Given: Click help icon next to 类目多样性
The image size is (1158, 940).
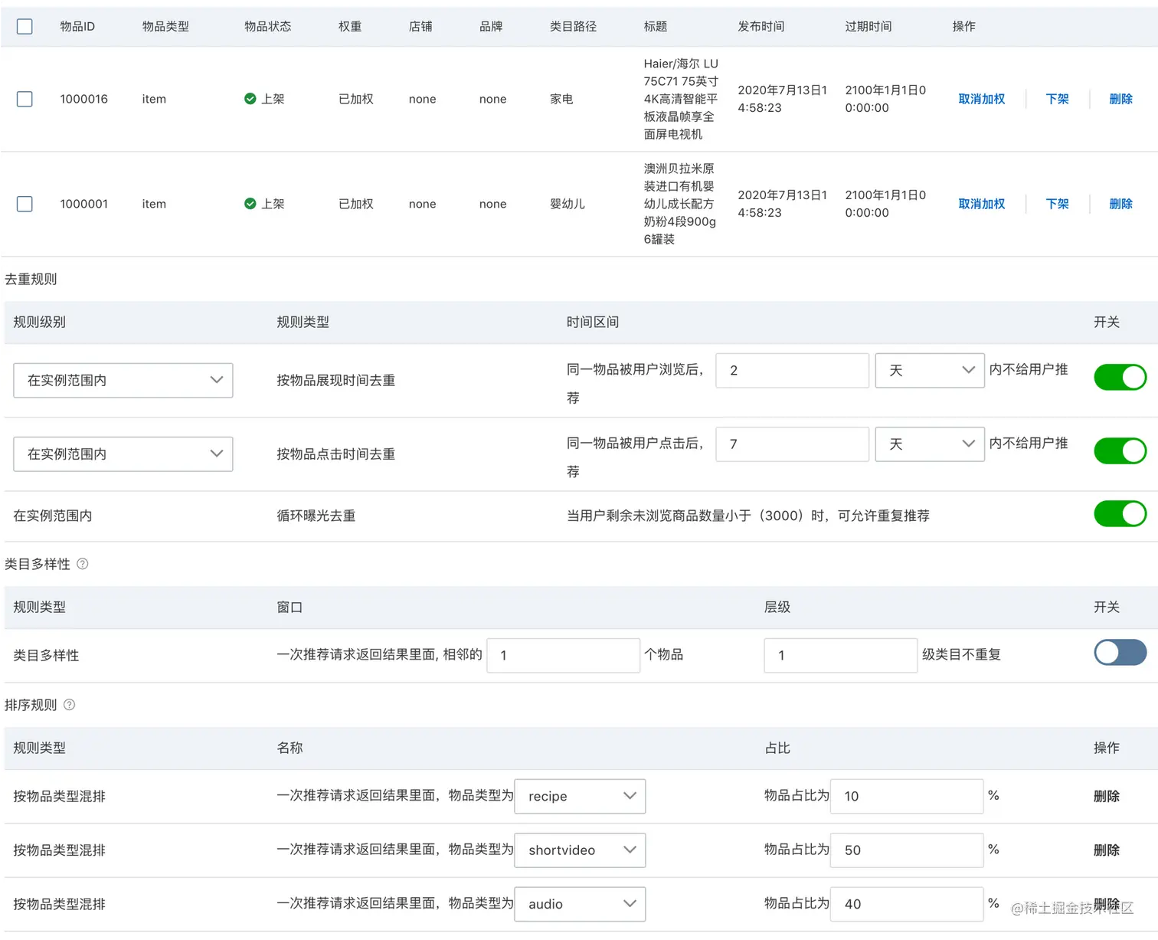Looking at the screenshot, I should (83, 564).
